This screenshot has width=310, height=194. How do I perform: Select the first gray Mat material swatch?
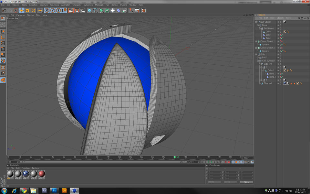pos(10,174)
